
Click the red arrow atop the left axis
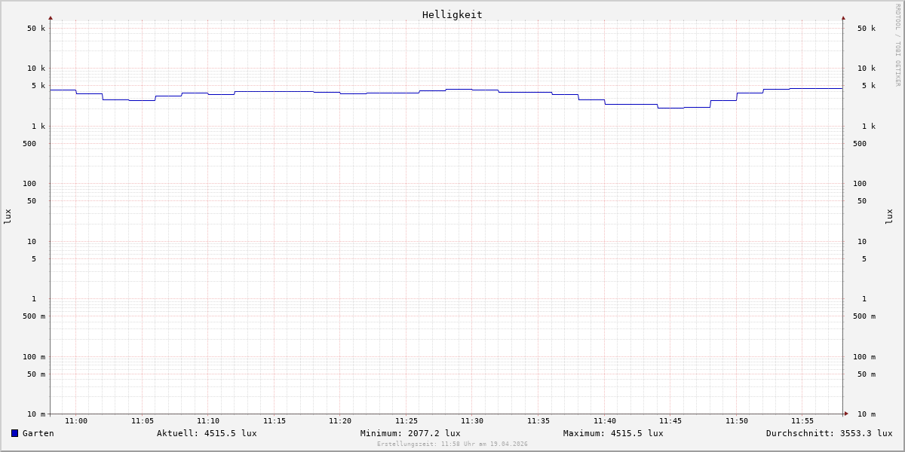(51, 17)
